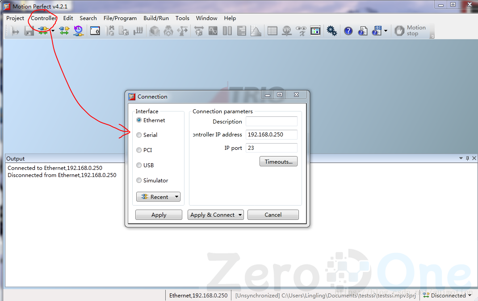Click the plug connect icon in toolbar
The width and height of the screenshot is (478, 301).
tap(43, 30)
